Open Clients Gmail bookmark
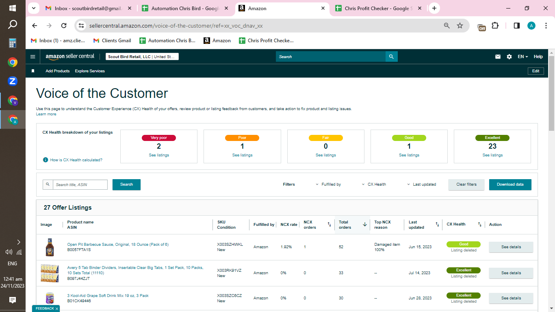The width and height of the screenshot is (555, 312). [112, 41]
